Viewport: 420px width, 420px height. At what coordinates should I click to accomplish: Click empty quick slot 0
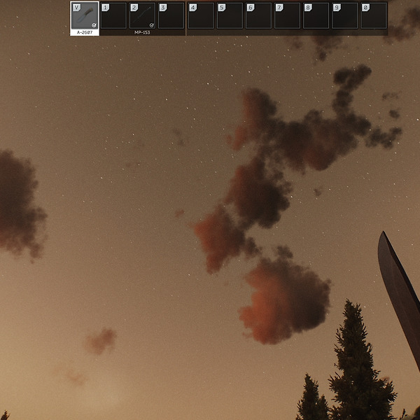(x=374, y=15)
